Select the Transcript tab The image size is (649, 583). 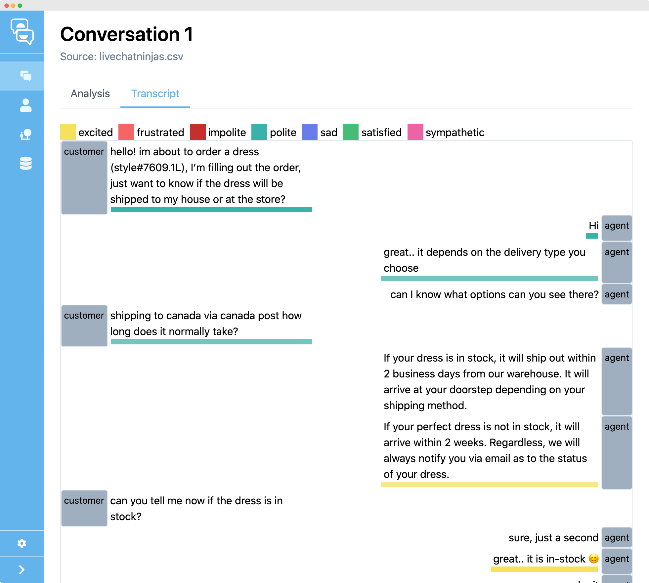coord(155,94)
